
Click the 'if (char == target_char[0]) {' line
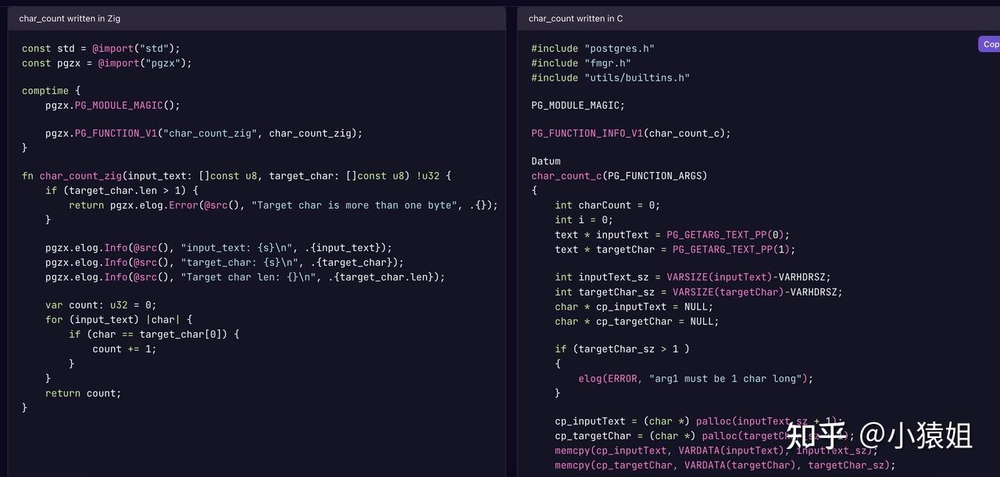(x=154, y=334)
